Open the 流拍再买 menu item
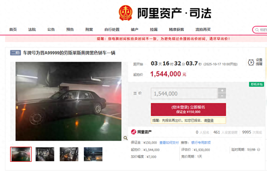This screenshot has height=177, width=267. (203, 30)
